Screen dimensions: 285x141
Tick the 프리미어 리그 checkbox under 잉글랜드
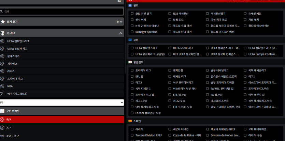[x=132, y=70]
